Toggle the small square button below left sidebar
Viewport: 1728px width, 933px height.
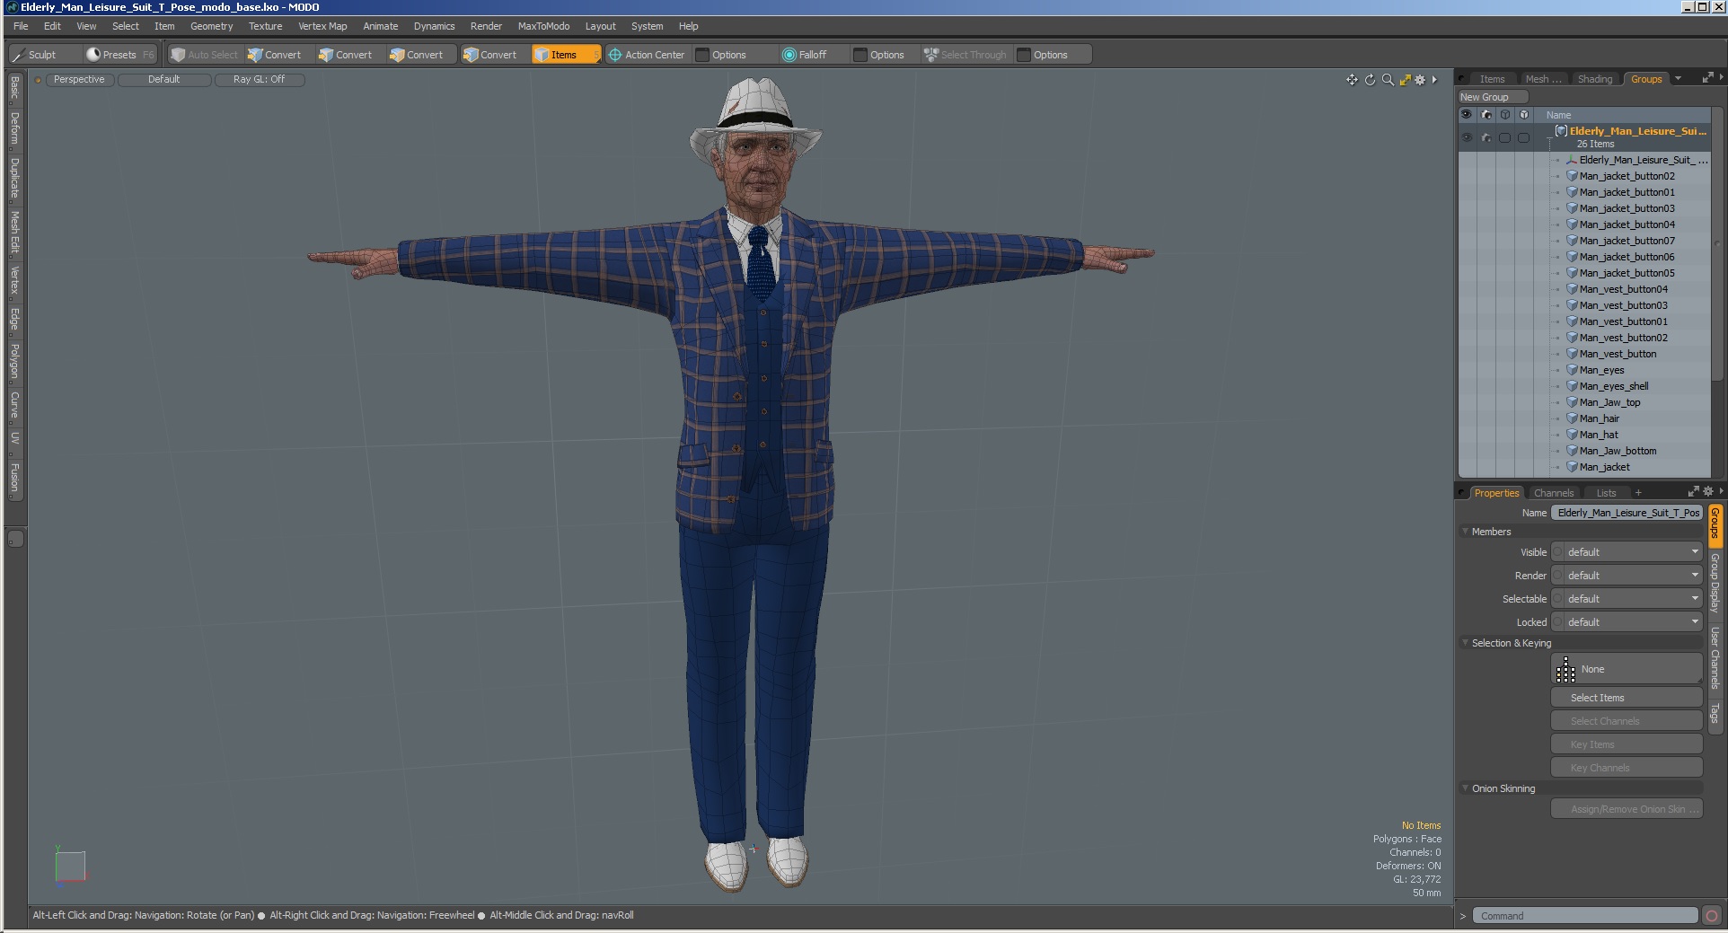pos(15,539)
